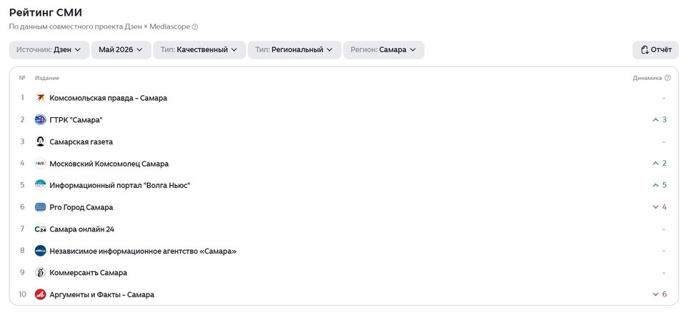Open the Тип: Региональный dropdown
Image resolution: width=686 pixels, height=320 pixels.
click(294, 50)
